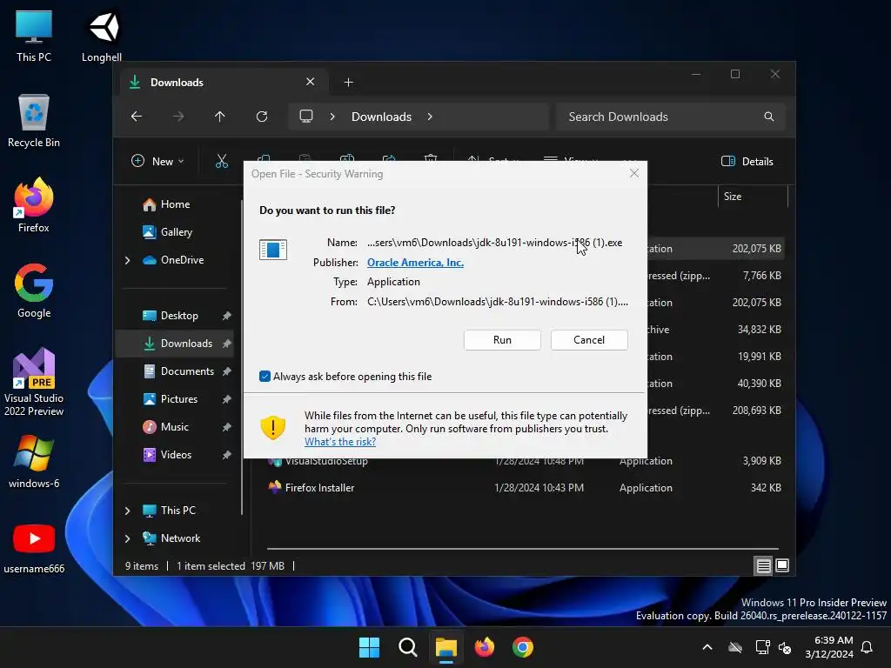This screenshot has width=891, height=668.
Task: Switch to large thumbnails view icon
Action: point(782,565)
